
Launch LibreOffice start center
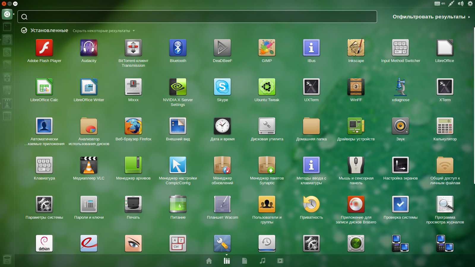tap(445, 48)
